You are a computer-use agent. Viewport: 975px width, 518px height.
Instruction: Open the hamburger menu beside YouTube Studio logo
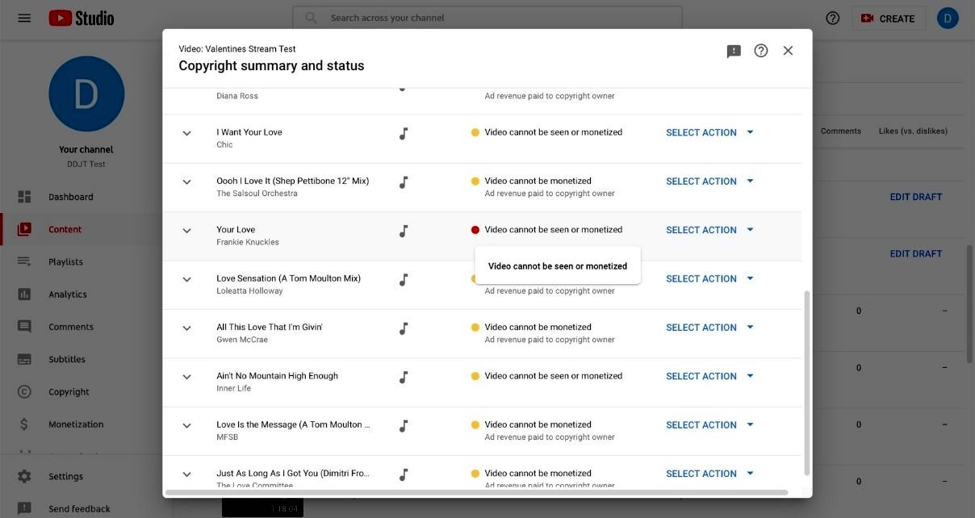(24, 18)
